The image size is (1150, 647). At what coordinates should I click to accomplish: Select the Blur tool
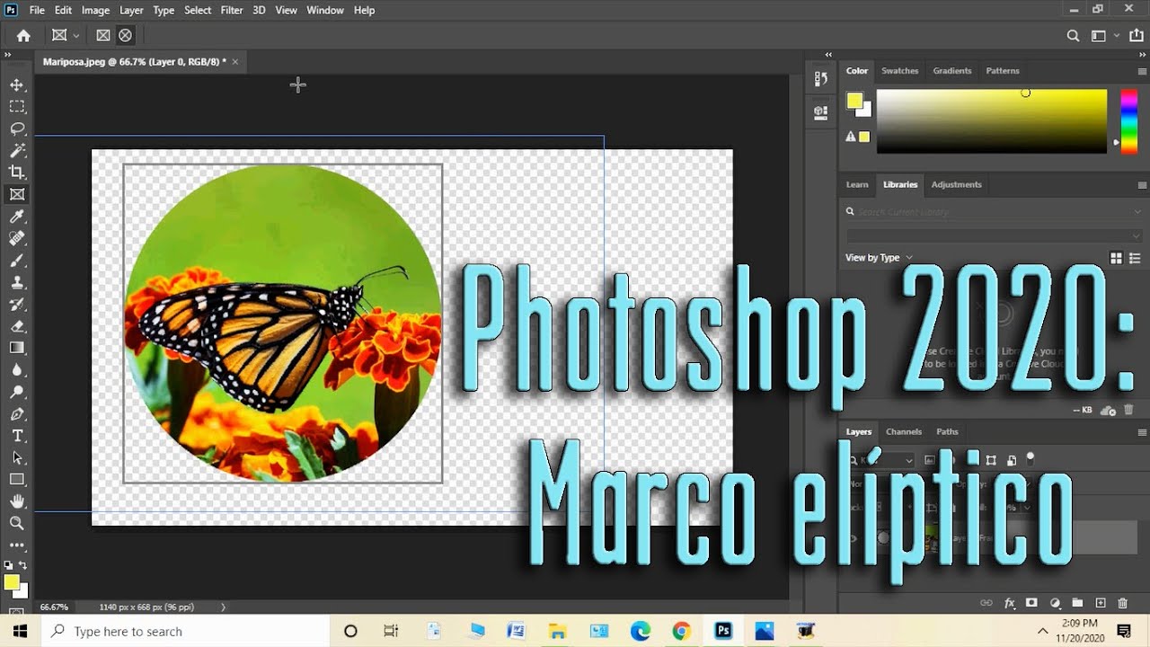point(17,369)
